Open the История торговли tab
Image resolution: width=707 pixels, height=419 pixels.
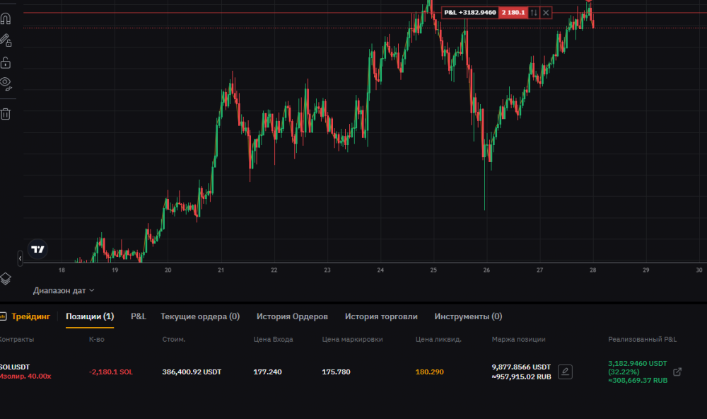381,316
